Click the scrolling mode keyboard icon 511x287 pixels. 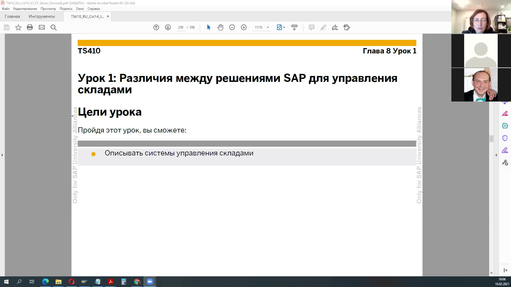(x=294, y=27)
